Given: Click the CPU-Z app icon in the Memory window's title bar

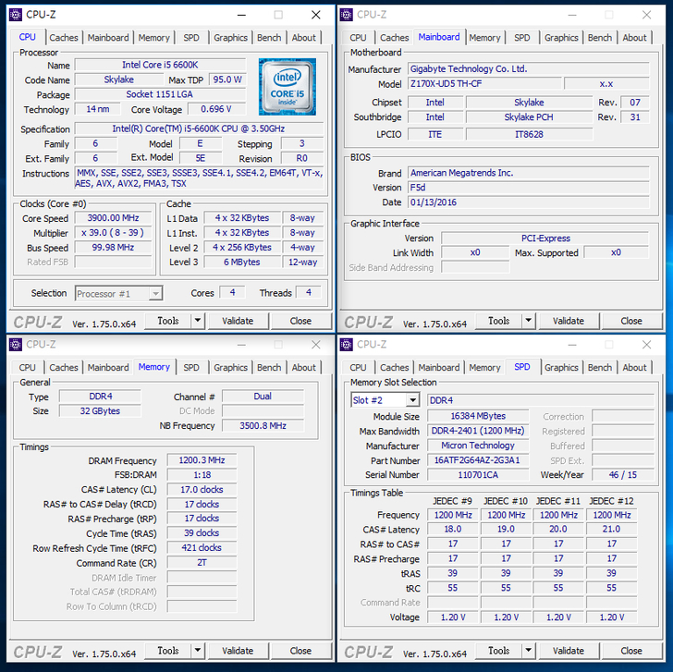Looking at the screenshot, I should pos(16,344).
